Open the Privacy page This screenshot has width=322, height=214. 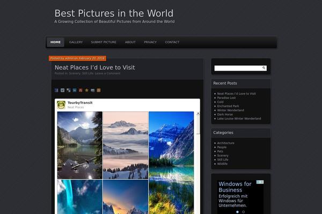click(150, 42)
